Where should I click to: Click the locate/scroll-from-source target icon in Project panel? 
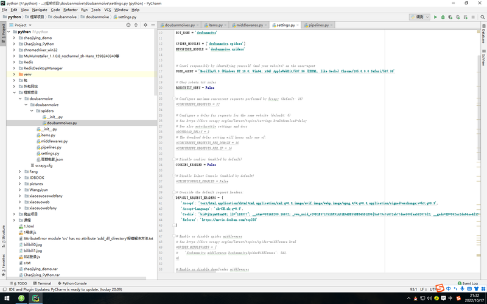pos(128,25)
